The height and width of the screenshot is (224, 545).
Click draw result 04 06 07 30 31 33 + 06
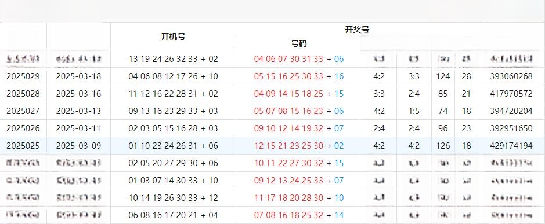coord(299,59)
